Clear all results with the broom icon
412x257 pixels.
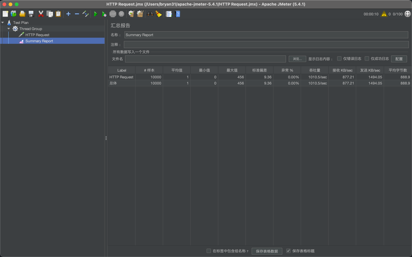(x=140, y=14)
